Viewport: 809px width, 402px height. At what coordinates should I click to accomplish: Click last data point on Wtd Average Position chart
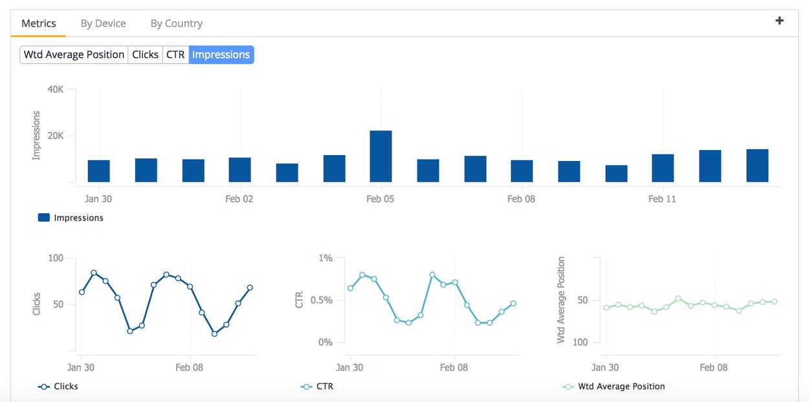(774, 302)
